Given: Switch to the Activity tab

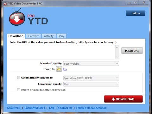Looking at the screenshot, I should click(x=49, y=36).
